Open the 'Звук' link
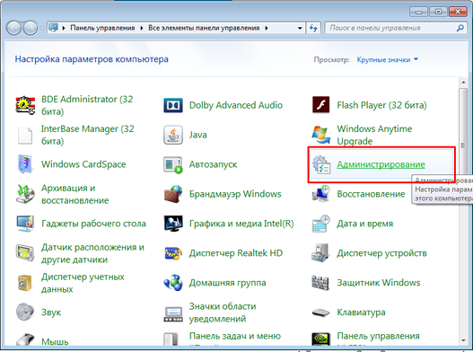The image size is (473, 352). click(x=51, y=312)
